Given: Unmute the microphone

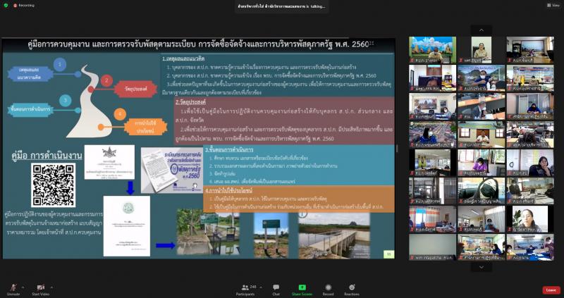Looking at the screenshot, I should (x=13, y=289).
